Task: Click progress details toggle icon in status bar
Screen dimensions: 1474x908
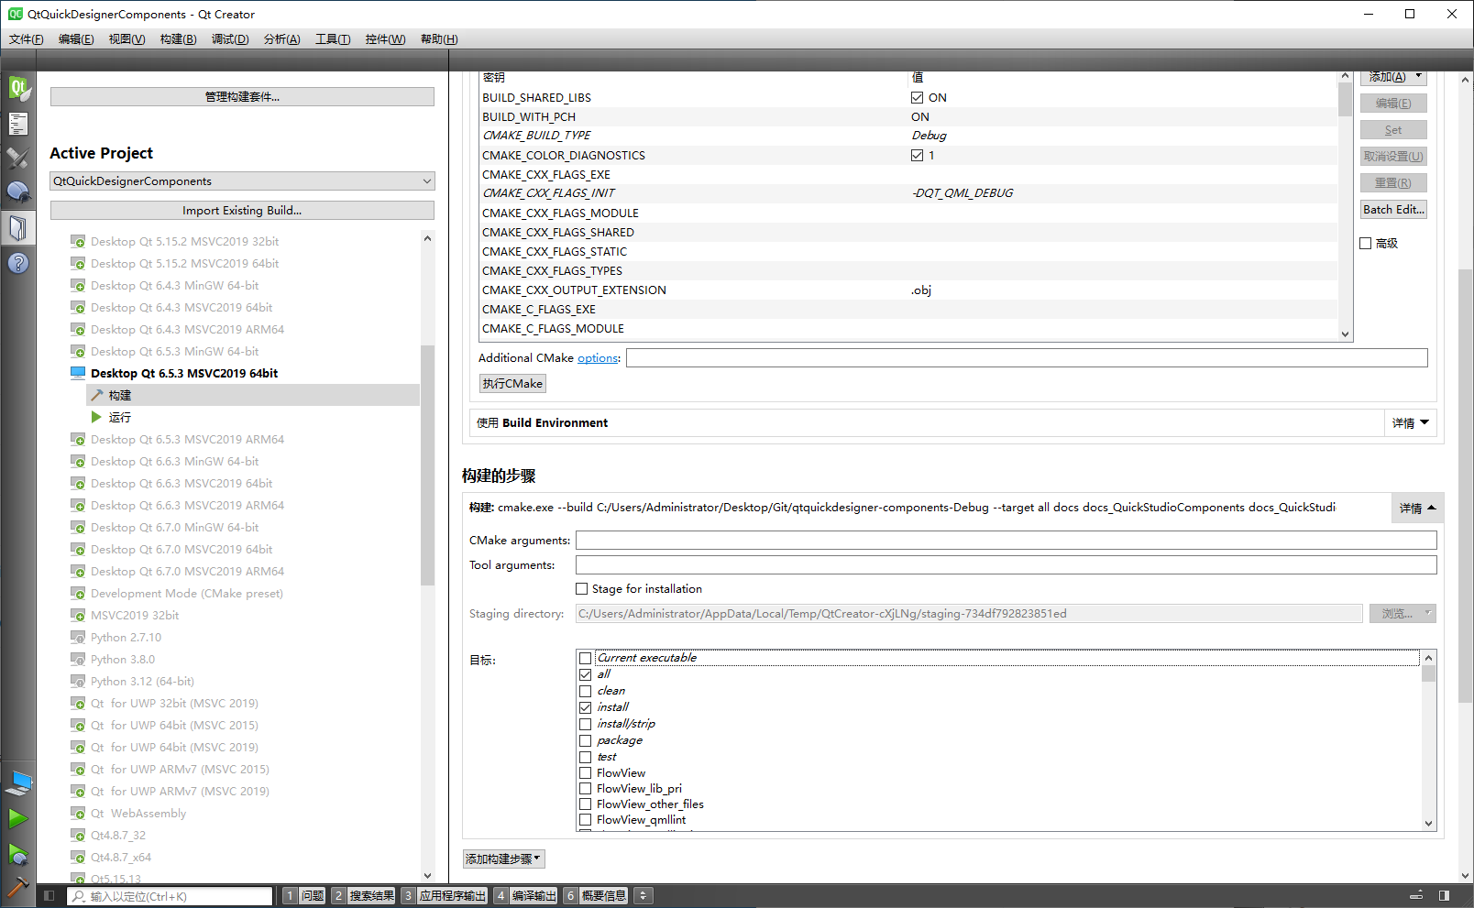Action: [x=1416, y=896]
